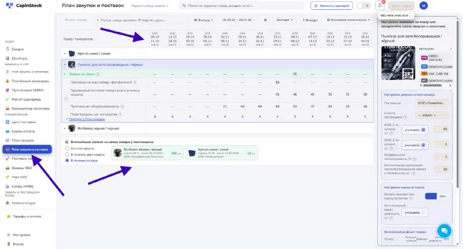Select the DEMO-VACUUM WB article
The height and width of the screenshot is (249, 463).
(x=436, y=57)
